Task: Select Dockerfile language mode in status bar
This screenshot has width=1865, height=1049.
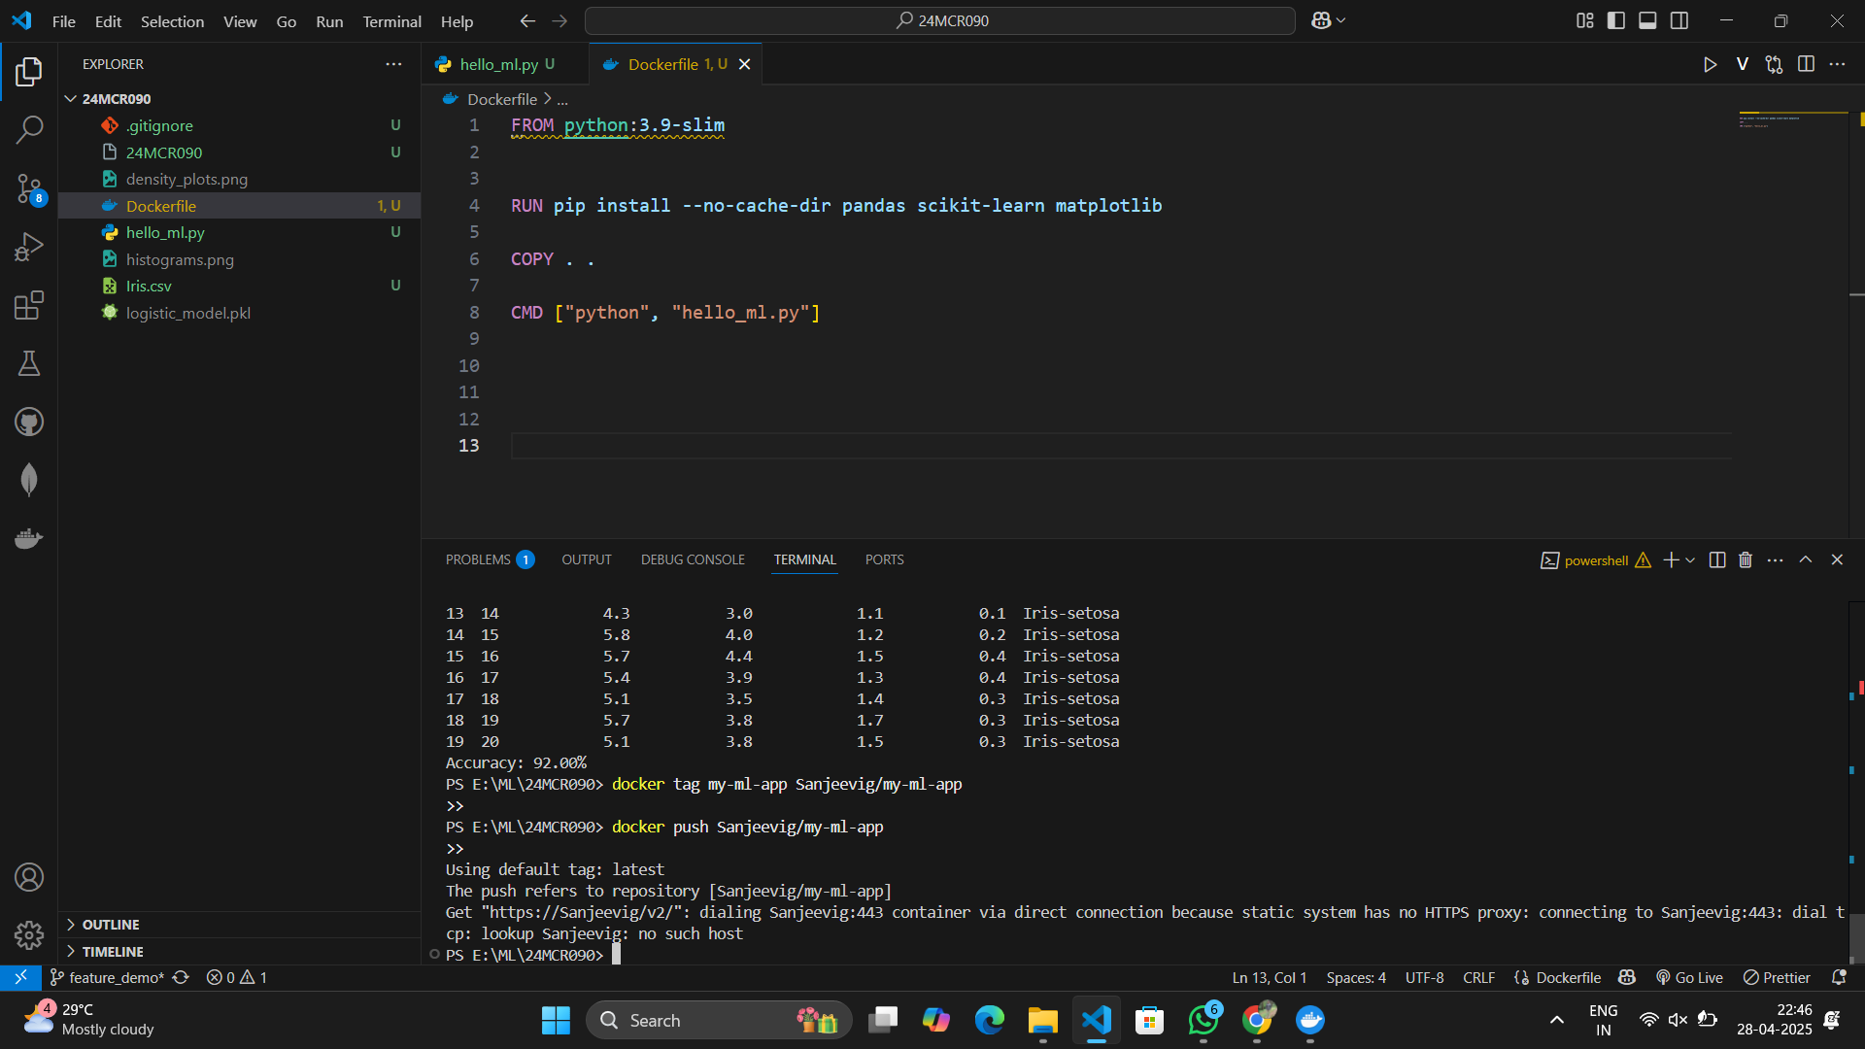Action: (x=1568, y=977)
